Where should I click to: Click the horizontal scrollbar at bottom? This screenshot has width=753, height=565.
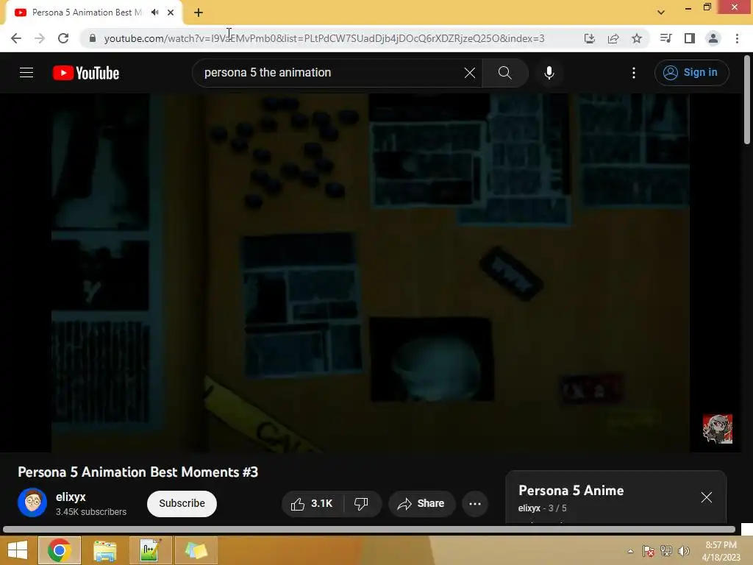click(369, 530)
